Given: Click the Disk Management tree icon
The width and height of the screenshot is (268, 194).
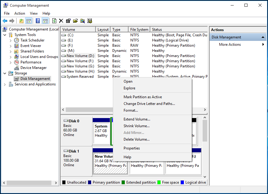Looking at the screenshot, I should pos(17,79).
